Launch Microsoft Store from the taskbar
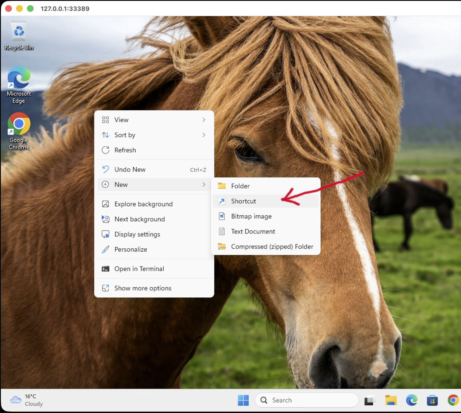461x413 pixels. coord(432,400)
